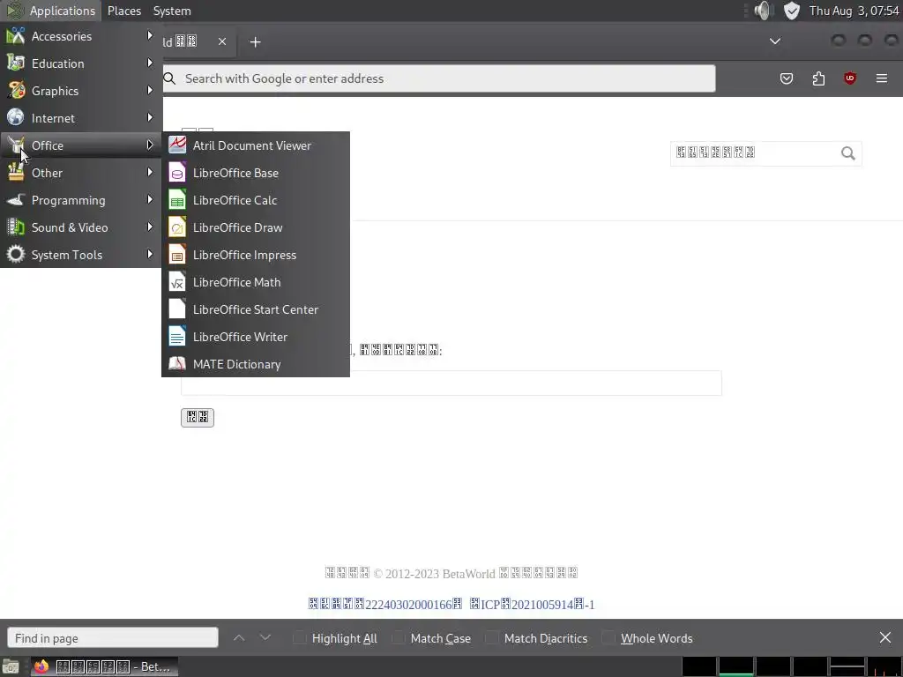Open the System menu
This screenshot has height=677, width=903.
172,11
